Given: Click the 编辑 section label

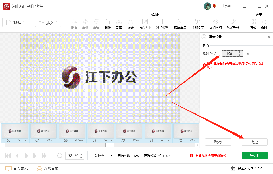Looking at the screenshot, I should (x=155, y=15).
